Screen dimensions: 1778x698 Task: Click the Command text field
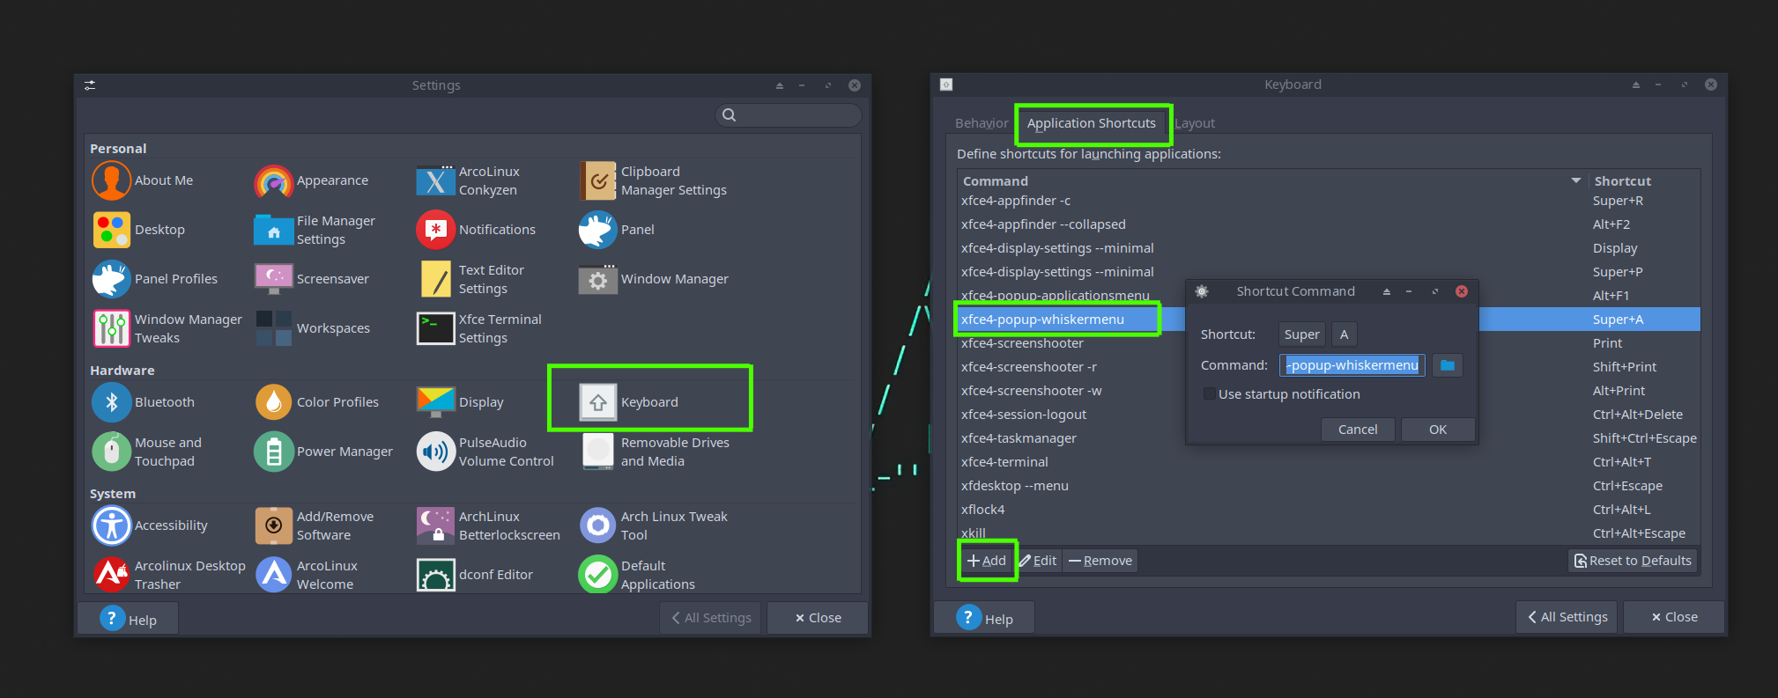pyautogui.click(x=1352, y=365)
